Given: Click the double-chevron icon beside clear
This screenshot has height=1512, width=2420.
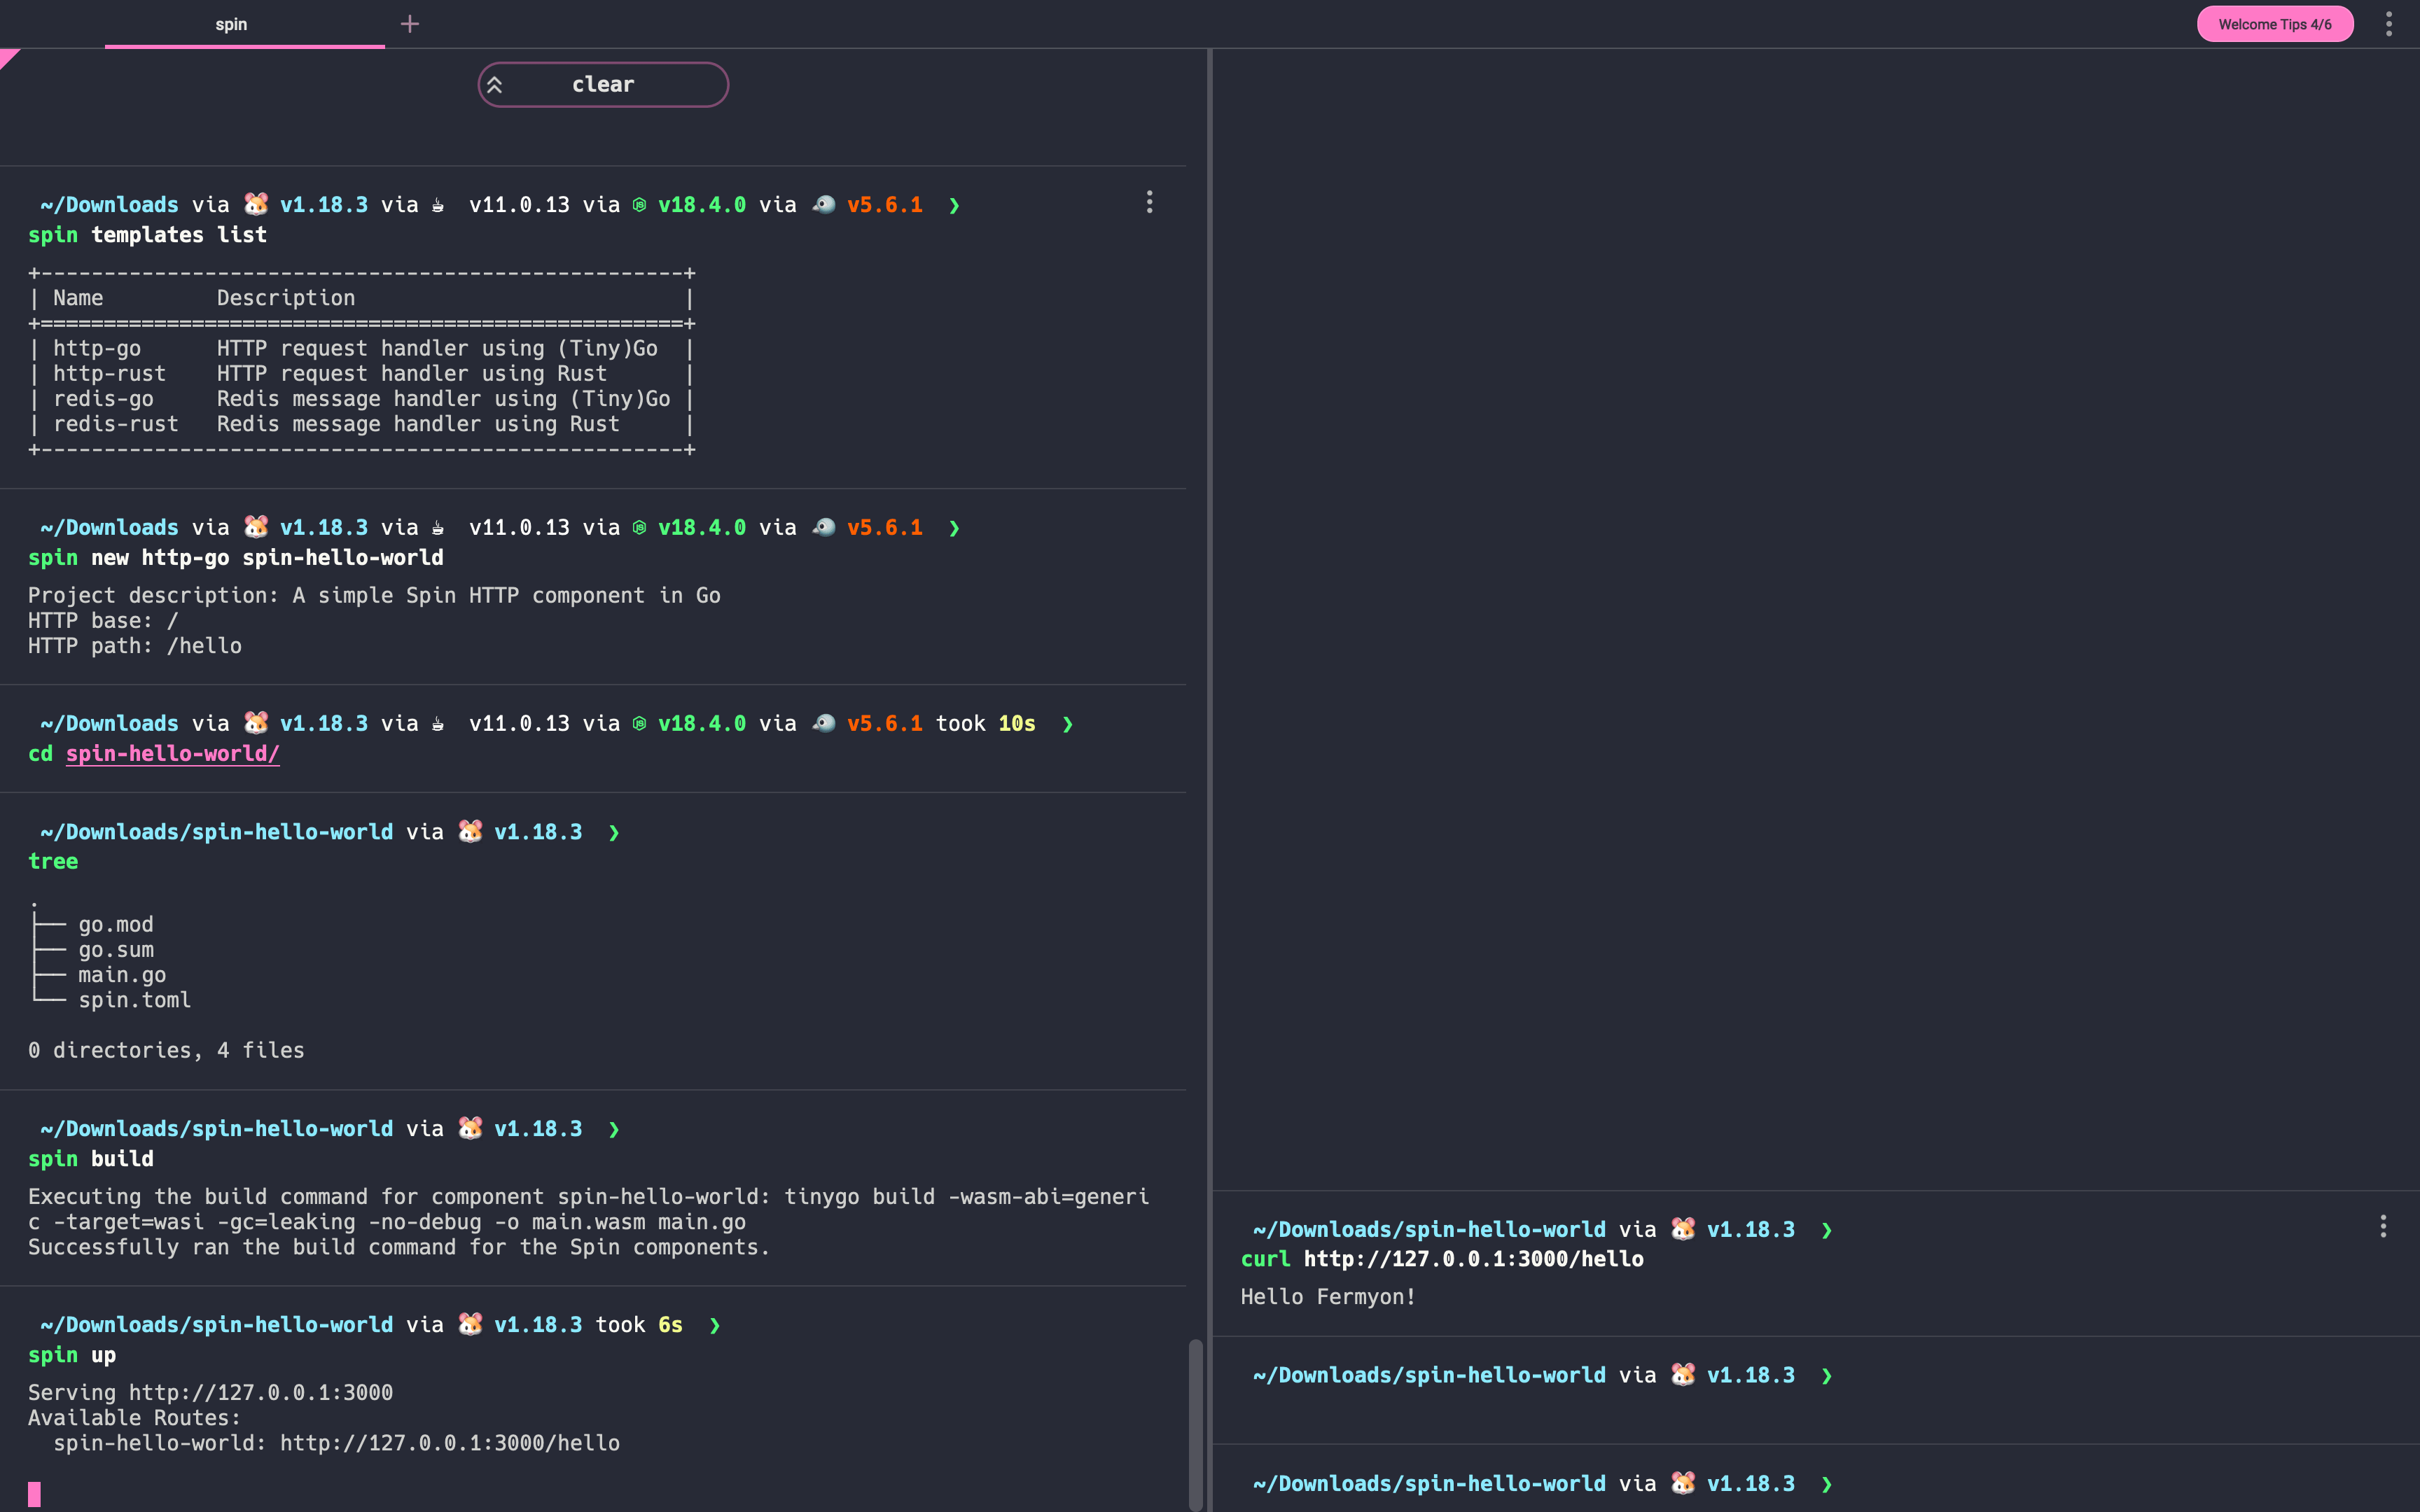Looking at the screenshot, I should (495, 85).
